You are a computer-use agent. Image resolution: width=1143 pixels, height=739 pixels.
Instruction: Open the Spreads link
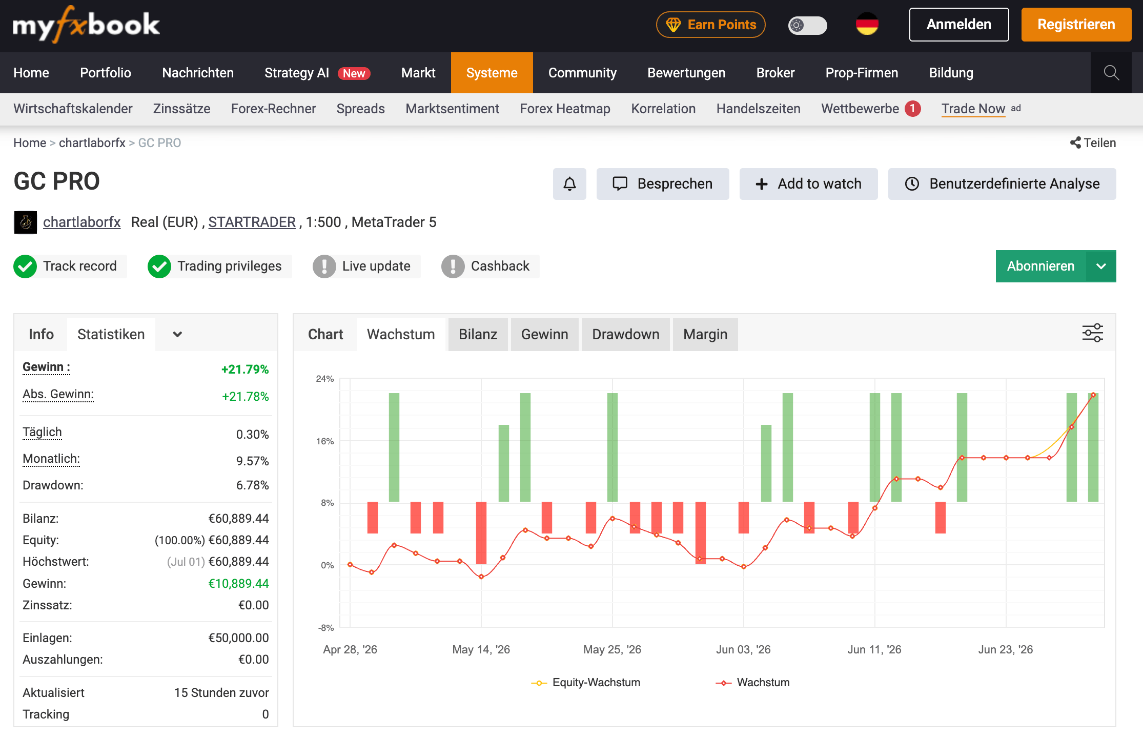(361, 109)
